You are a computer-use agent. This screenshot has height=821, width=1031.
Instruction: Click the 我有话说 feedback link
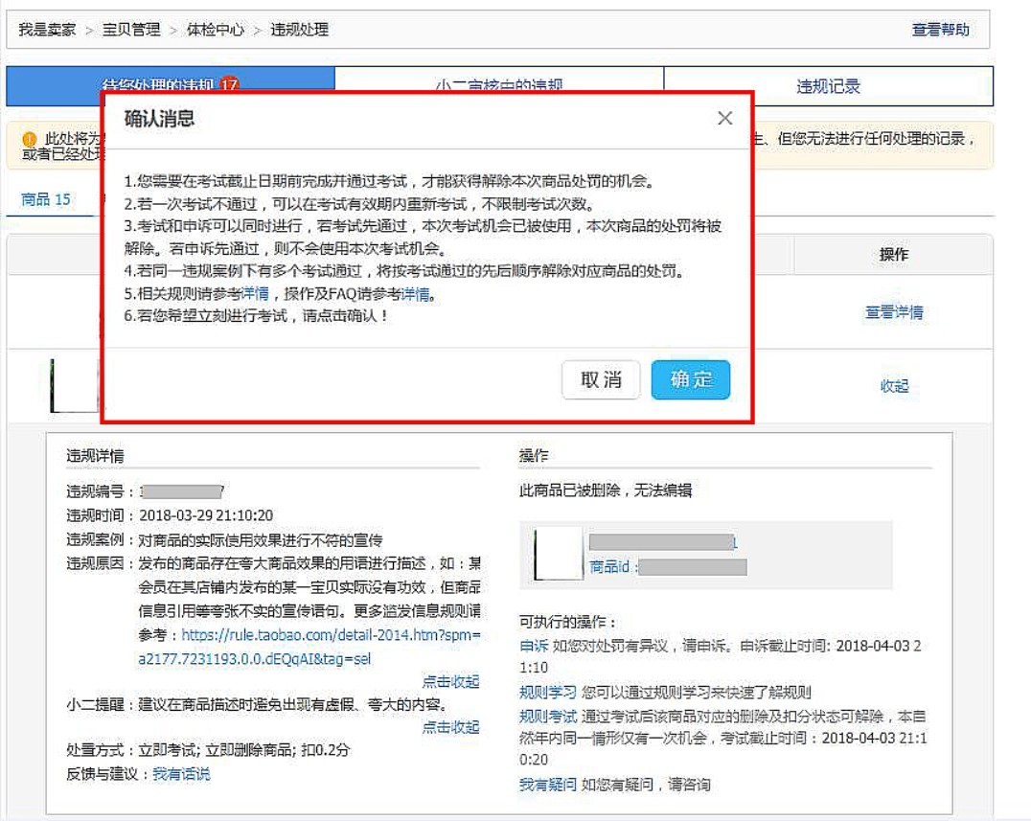click(x=181, y=773)
